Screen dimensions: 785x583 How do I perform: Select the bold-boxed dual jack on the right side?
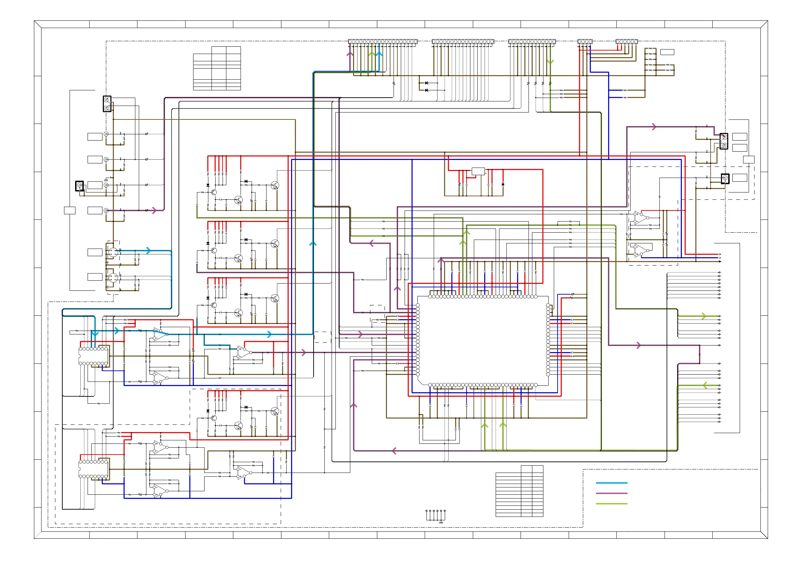tap(724, 141)
